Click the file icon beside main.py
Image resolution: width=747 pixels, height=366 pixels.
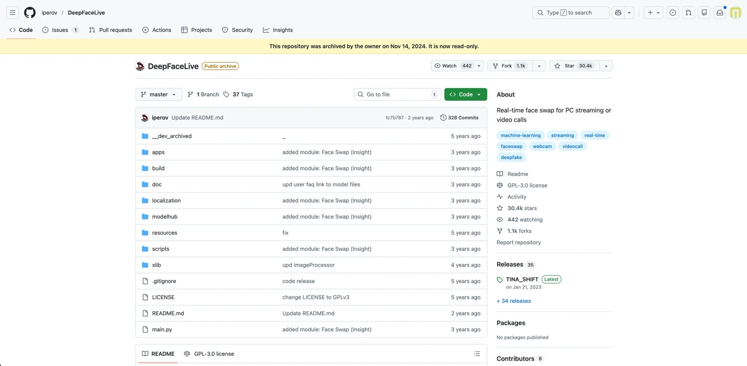[145, 329]
